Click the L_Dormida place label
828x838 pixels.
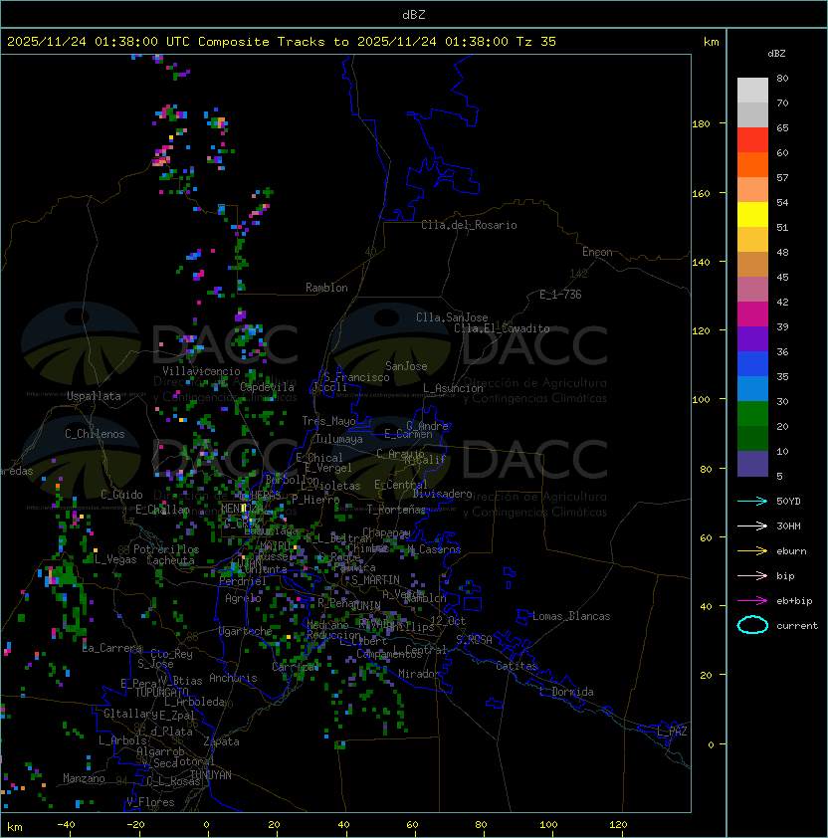click(x=566, y=692)
